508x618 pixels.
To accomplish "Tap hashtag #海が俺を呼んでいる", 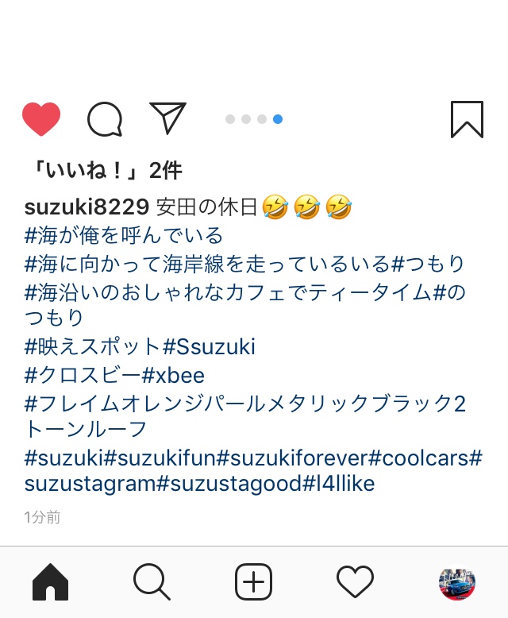I will [x=124, y=236].
